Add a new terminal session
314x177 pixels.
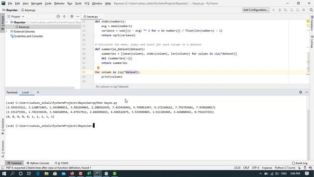tap(38, 92)
